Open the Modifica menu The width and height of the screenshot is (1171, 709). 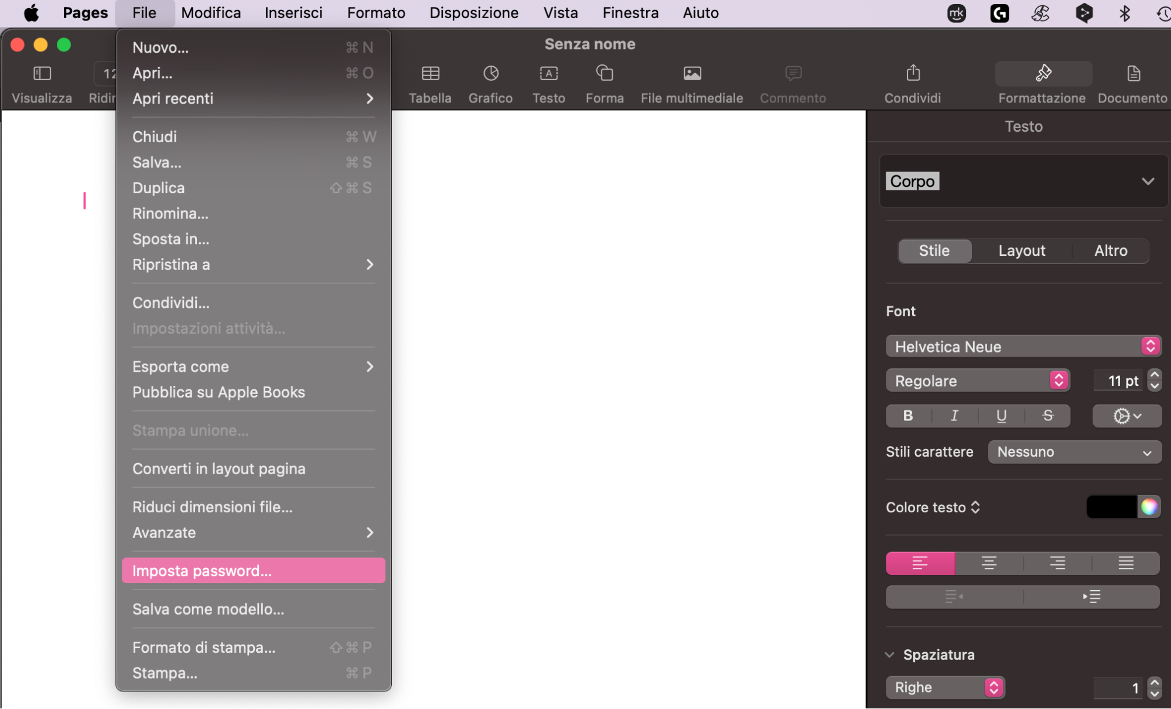[x=211, y=13]
